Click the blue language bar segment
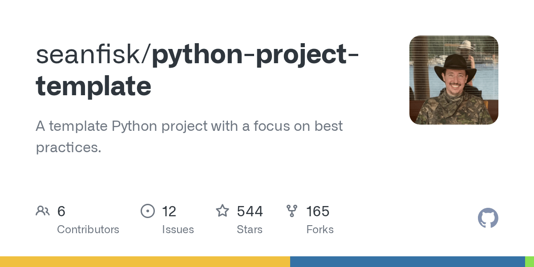 [x=407, y=262]
